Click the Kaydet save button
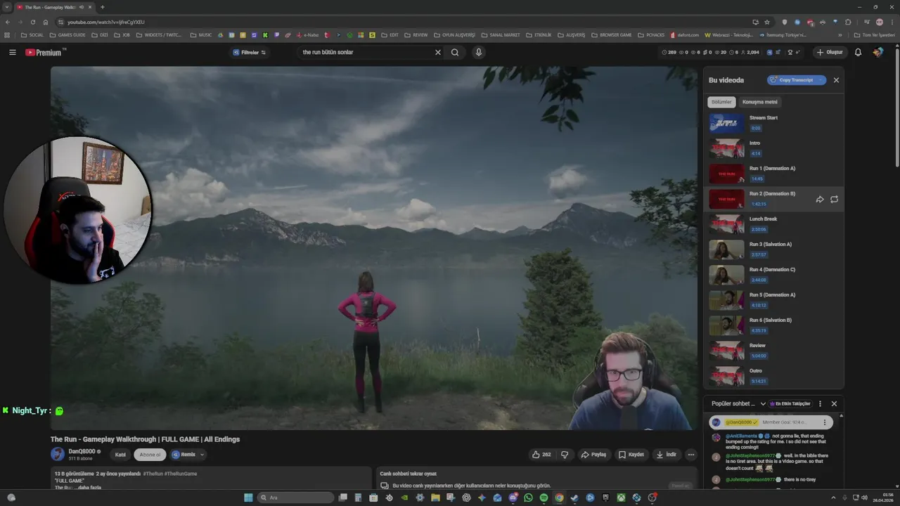Screen dimensions: 900x506 (x=631, y=455)
